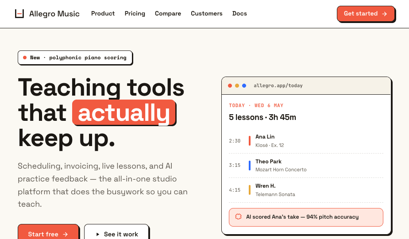This screenshot has width=409, height=239.
Task: Click the yellow dot in the mock browser window
Action: pyautogui.click(x=237, y=85)
